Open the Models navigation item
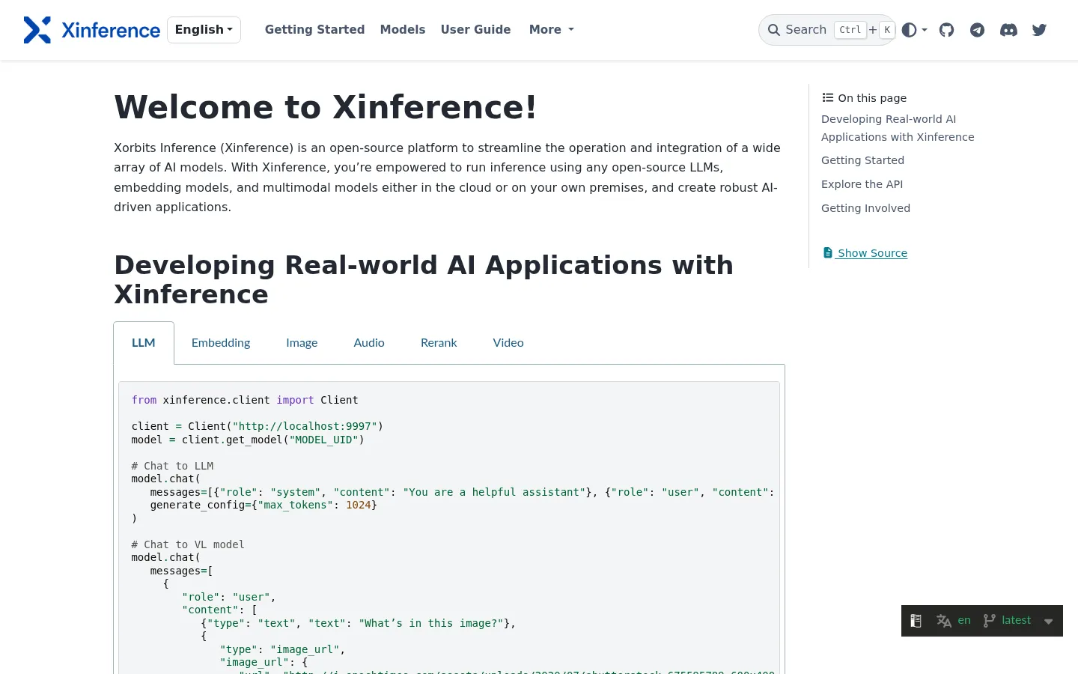 coord(403,30)
